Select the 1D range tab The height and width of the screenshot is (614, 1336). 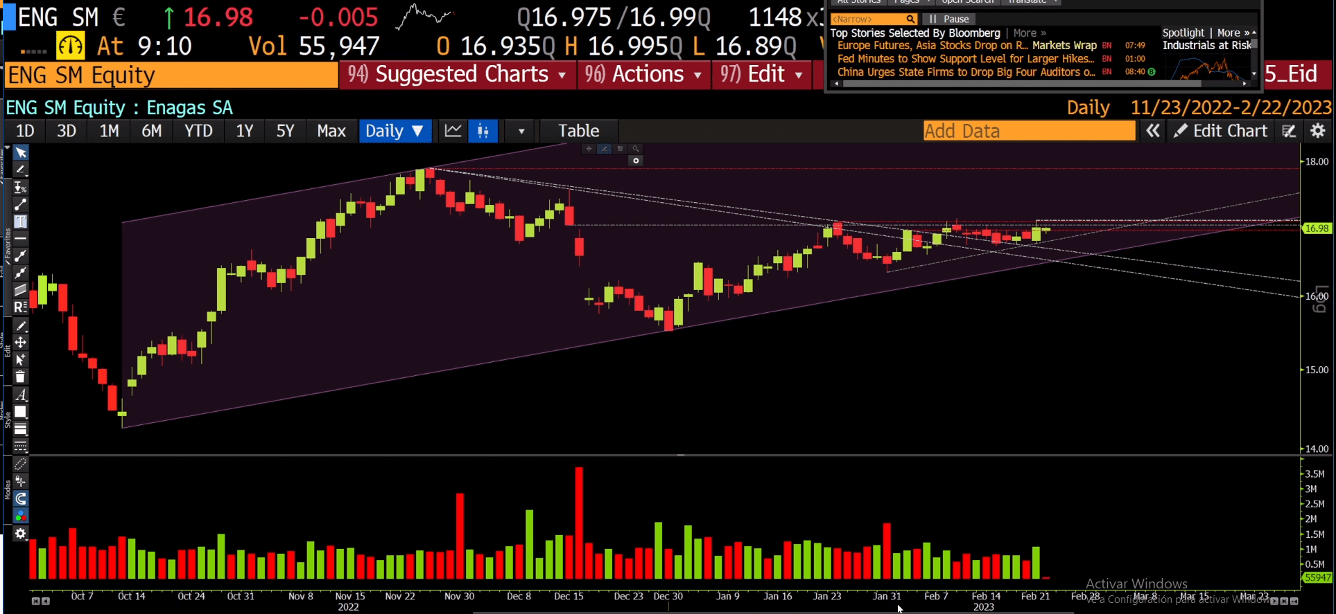[25, 131]
